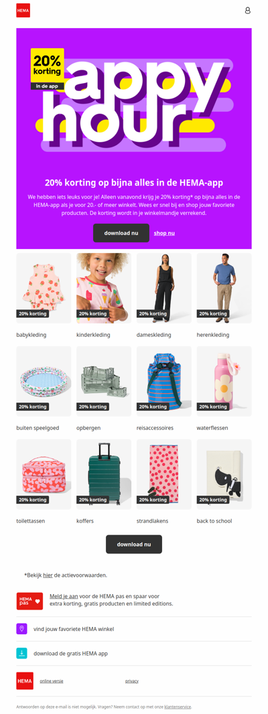Image resolution: width=268 pixels, height=714 pixels.
Task: Select the babykleding product image
Action: tap(44, 288)
